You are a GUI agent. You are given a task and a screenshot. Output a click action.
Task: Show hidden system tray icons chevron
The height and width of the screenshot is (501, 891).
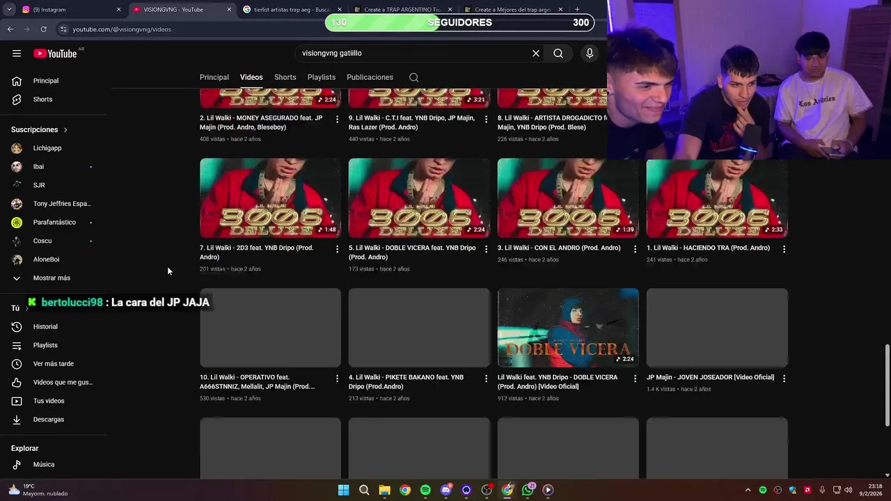(x=748, y=490)
